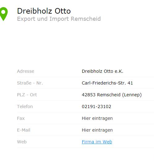Click the 42853 Remscheid (Lennep) text

pos(112,95)
